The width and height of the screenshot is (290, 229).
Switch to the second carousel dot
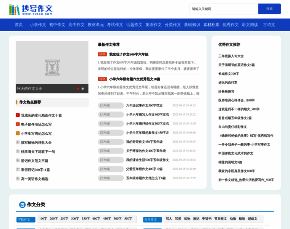click(83, 89)
